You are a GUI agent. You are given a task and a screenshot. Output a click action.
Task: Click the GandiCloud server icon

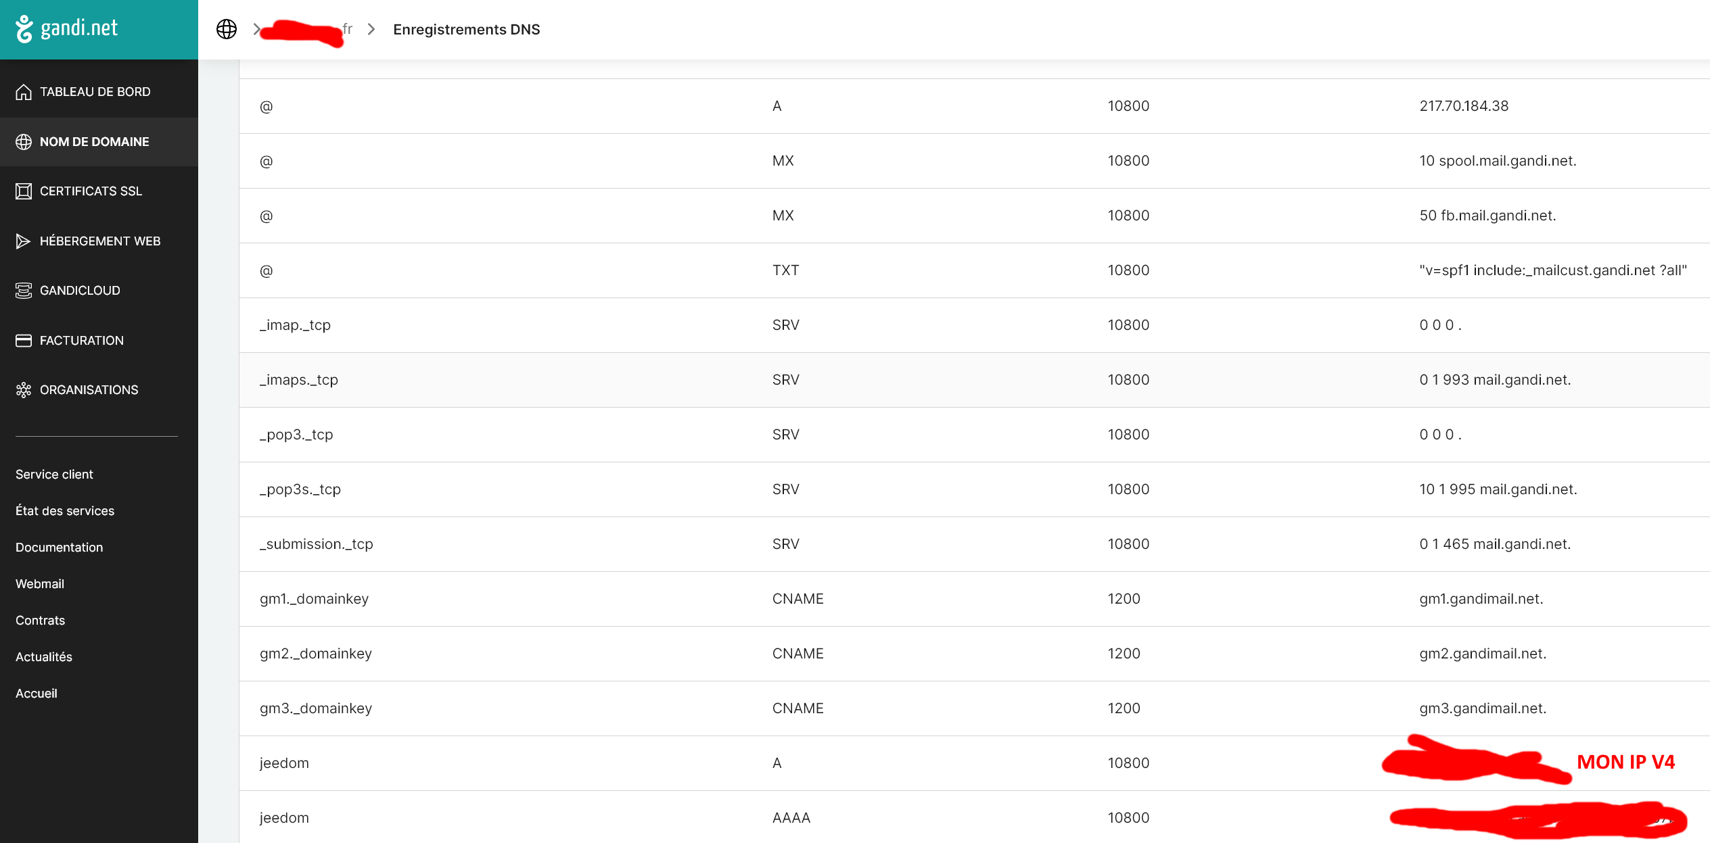coord(24,291)
